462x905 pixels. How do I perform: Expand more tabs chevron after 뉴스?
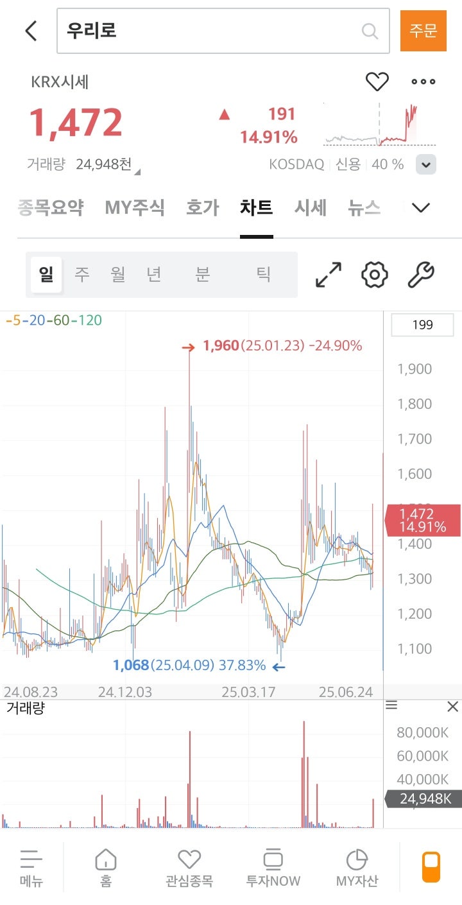[420, 207]
